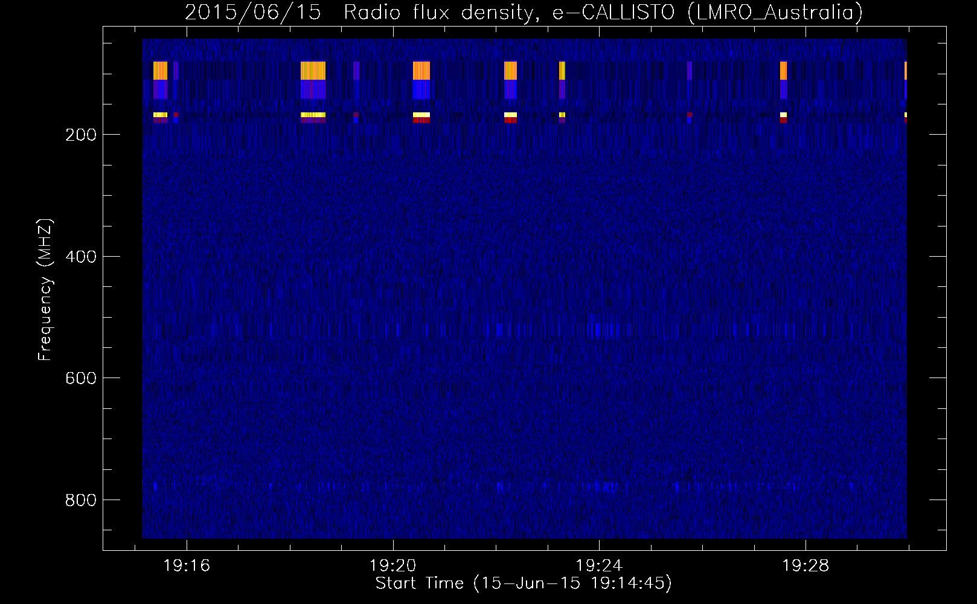Click the 'Frequency (MHZ)' axis label
The image size is (977, 604).
point(45,289)
